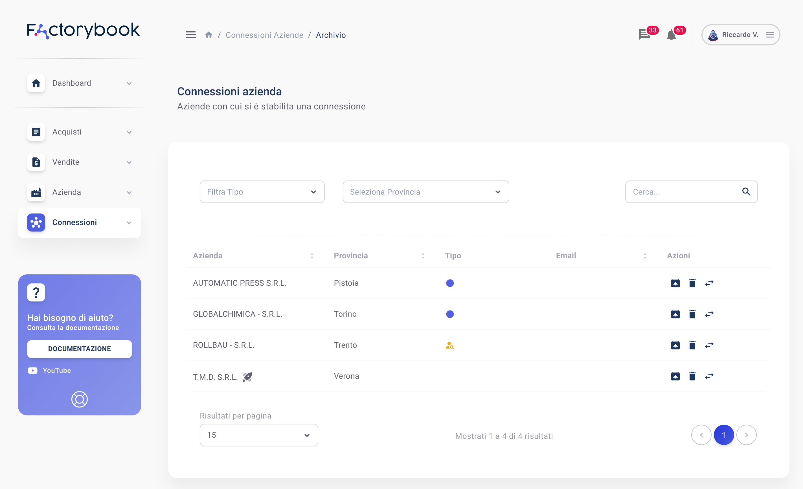Toggle sorting on the Azienda column

[x=312, y=256]
